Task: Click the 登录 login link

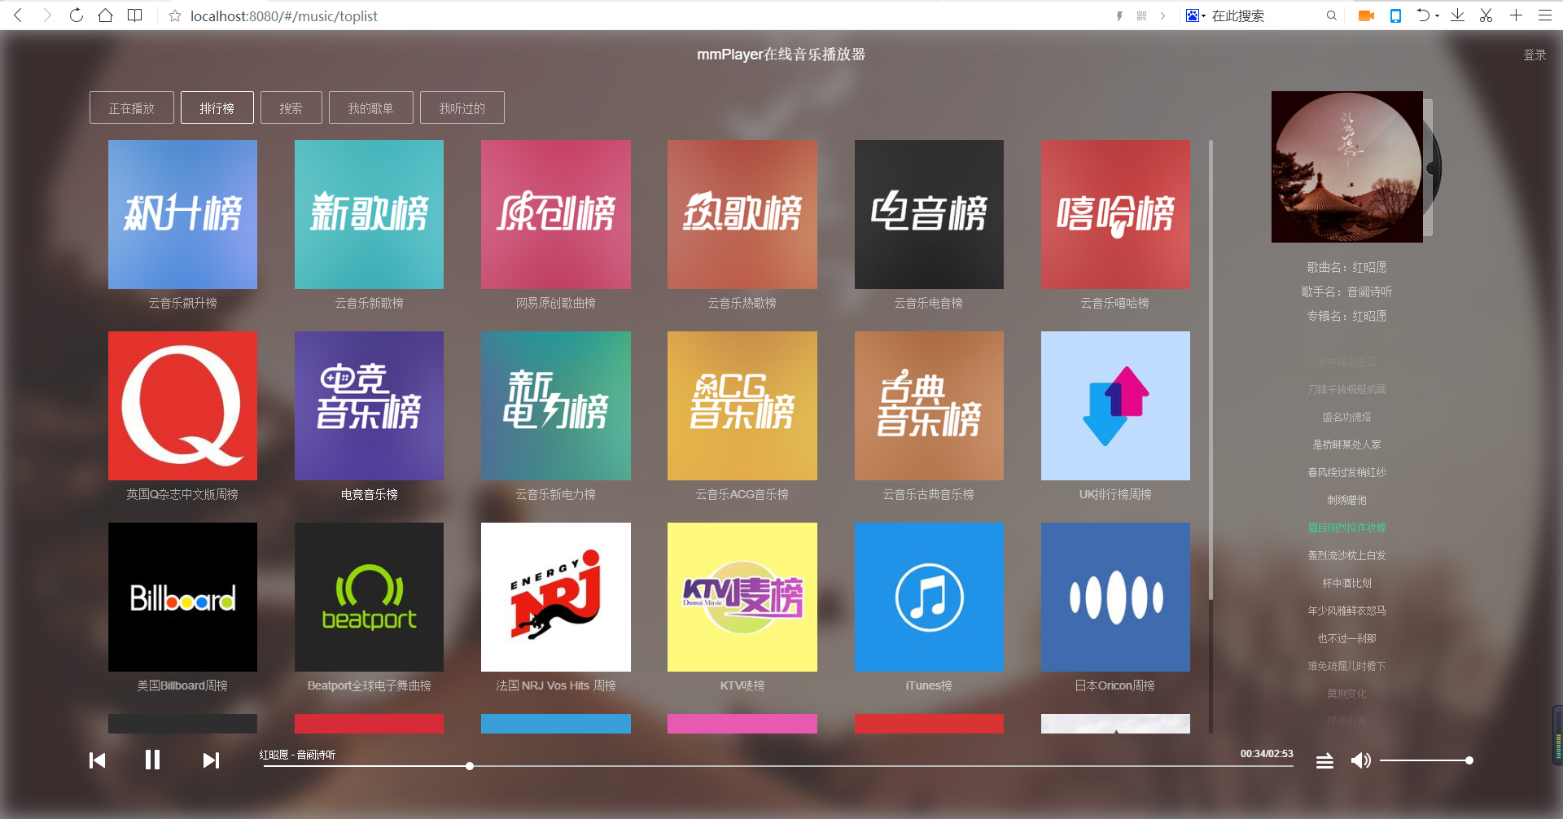Action: [x=1535, y=55]
